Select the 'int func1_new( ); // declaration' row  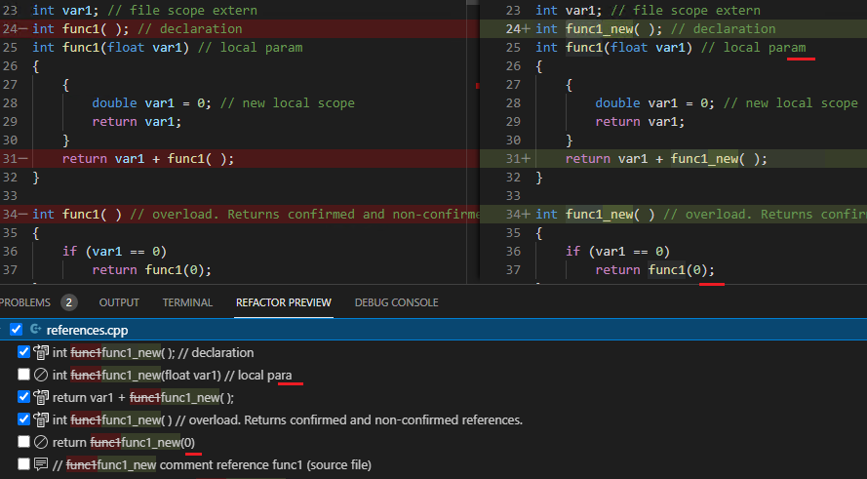(433, 352)
